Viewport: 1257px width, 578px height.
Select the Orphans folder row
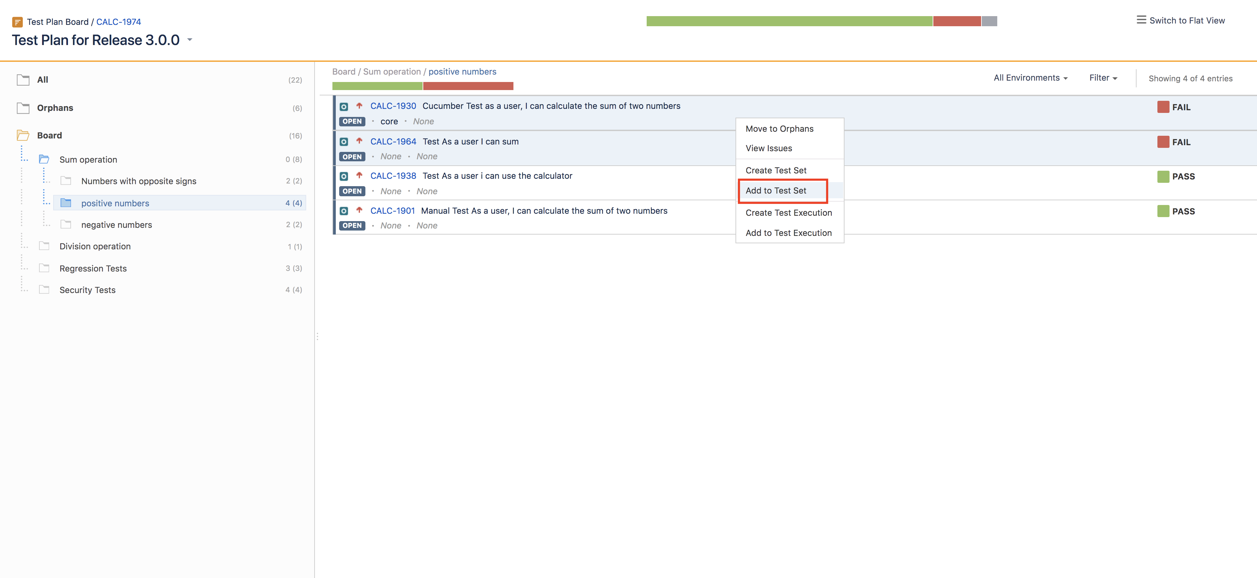(x=159, y=108)
